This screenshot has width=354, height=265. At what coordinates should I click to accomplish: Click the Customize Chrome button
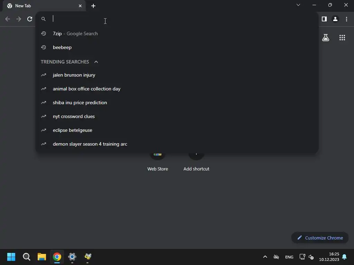point(320,238)
